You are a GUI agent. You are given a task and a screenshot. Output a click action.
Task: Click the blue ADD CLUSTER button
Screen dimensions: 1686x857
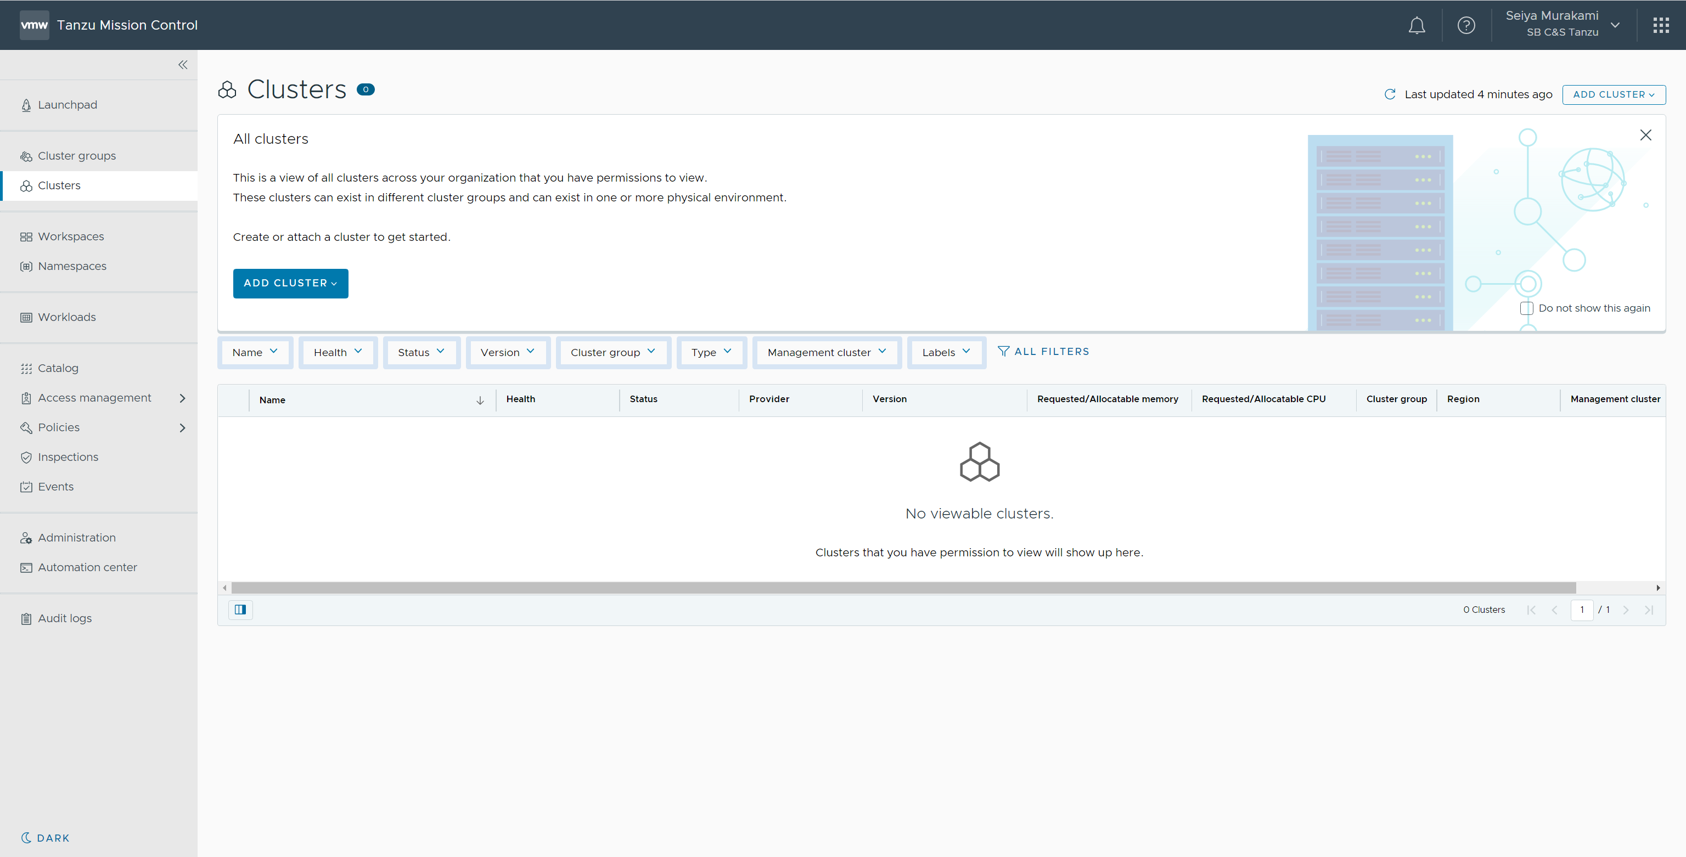[x=290, y=283]
